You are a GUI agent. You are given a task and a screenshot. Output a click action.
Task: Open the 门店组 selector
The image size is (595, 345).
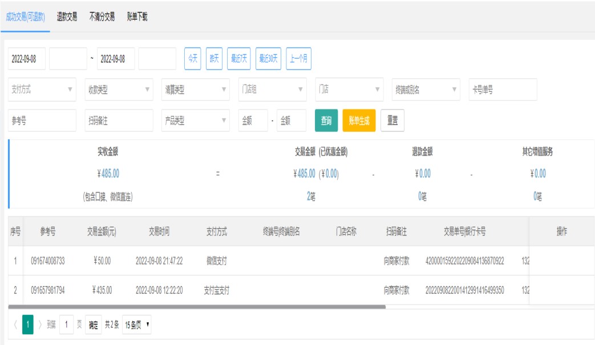272,90
